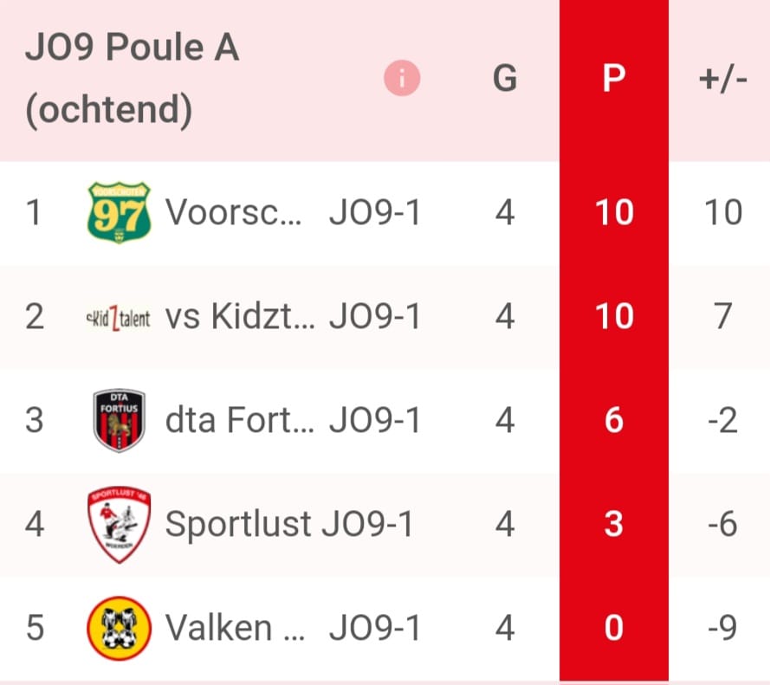Open the Voorschoten 97 green shield logo

(x=119, y=212)
